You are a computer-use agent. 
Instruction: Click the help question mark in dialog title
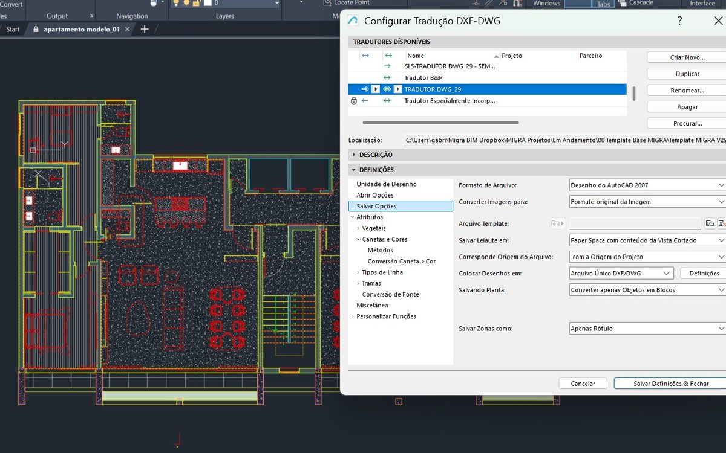click(680, 21)
